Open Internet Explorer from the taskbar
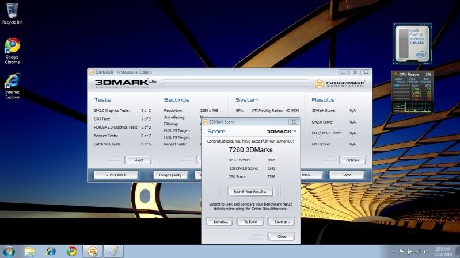460x258 pixels. point(51,251)
